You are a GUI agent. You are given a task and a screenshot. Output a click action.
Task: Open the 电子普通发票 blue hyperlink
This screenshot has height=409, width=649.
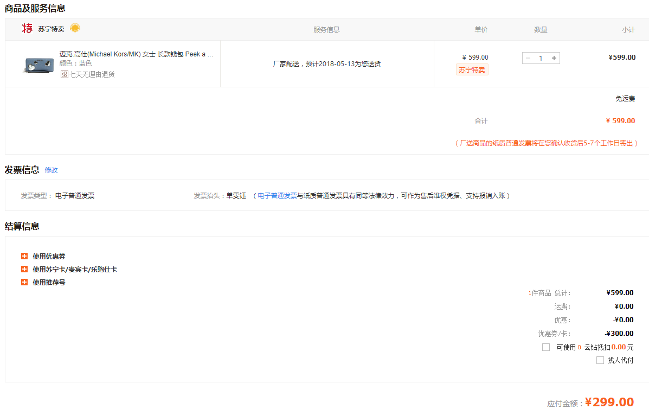point(277,195)
